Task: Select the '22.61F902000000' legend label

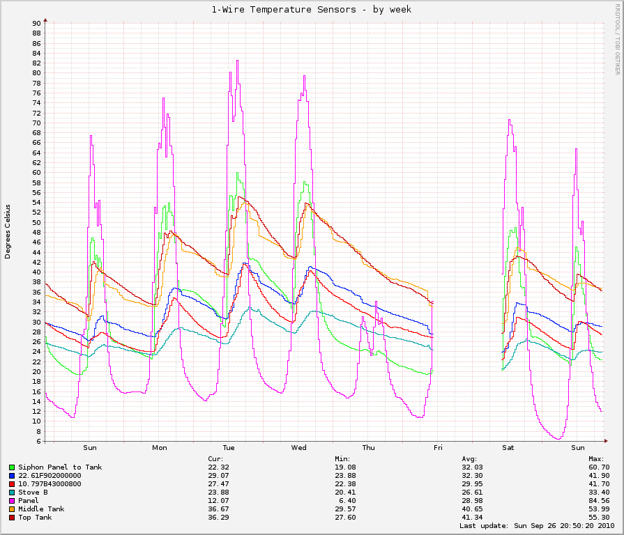Action: 50,476
